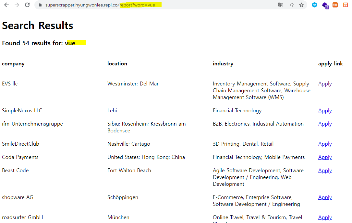Click the Fort Walton Beach location cell

coord(129,170)
